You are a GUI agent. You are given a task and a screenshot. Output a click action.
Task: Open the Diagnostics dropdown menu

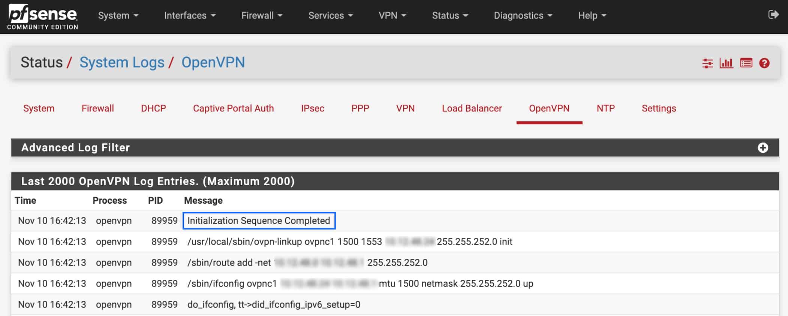523,15
